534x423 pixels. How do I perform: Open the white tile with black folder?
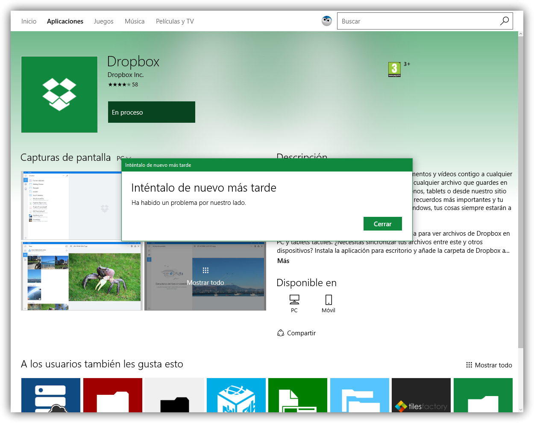pos(174,395)
